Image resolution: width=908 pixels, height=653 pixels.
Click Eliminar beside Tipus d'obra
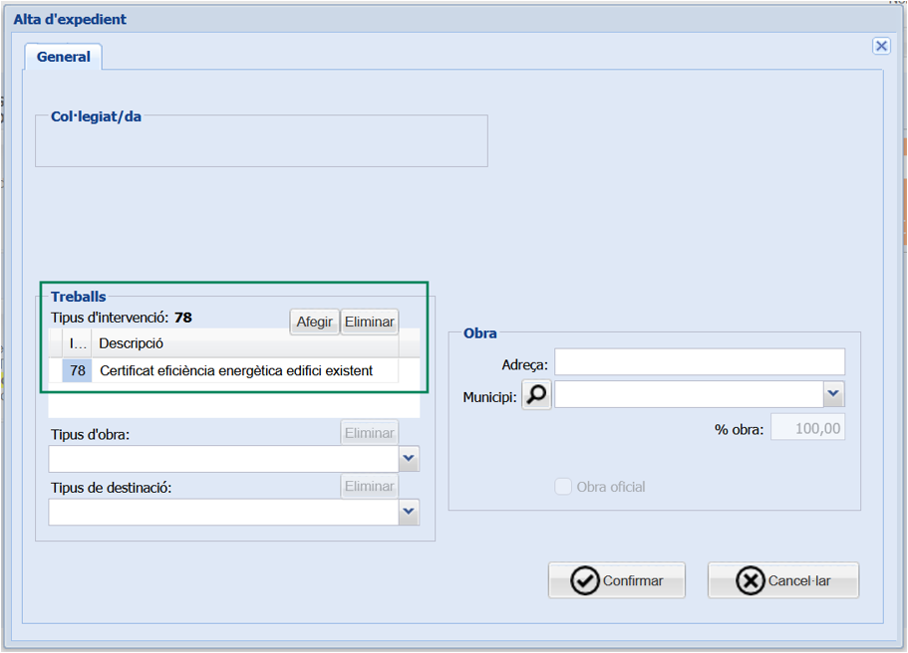(370, 433)
